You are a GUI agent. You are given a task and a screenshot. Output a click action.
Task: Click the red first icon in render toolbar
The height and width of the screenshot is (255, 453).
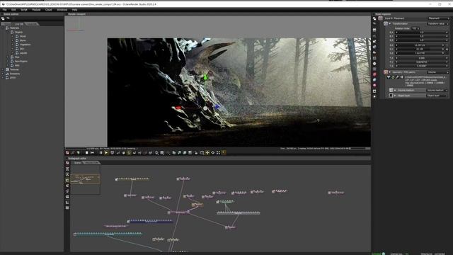click(67, 153)
